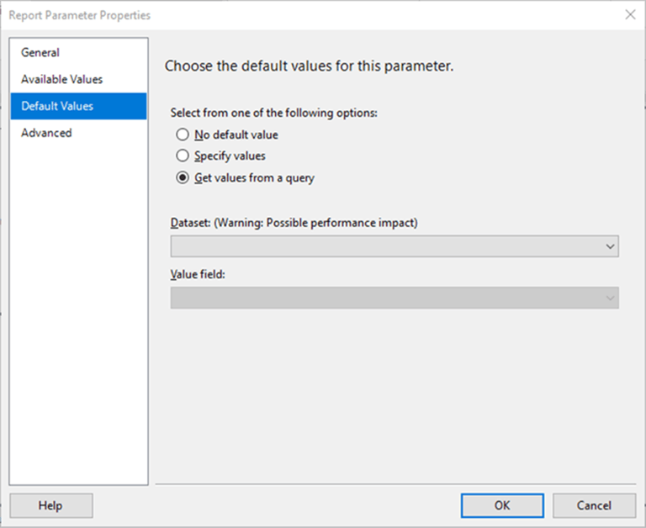Expand the Dataset dropdown arrow

click(610, 246)
